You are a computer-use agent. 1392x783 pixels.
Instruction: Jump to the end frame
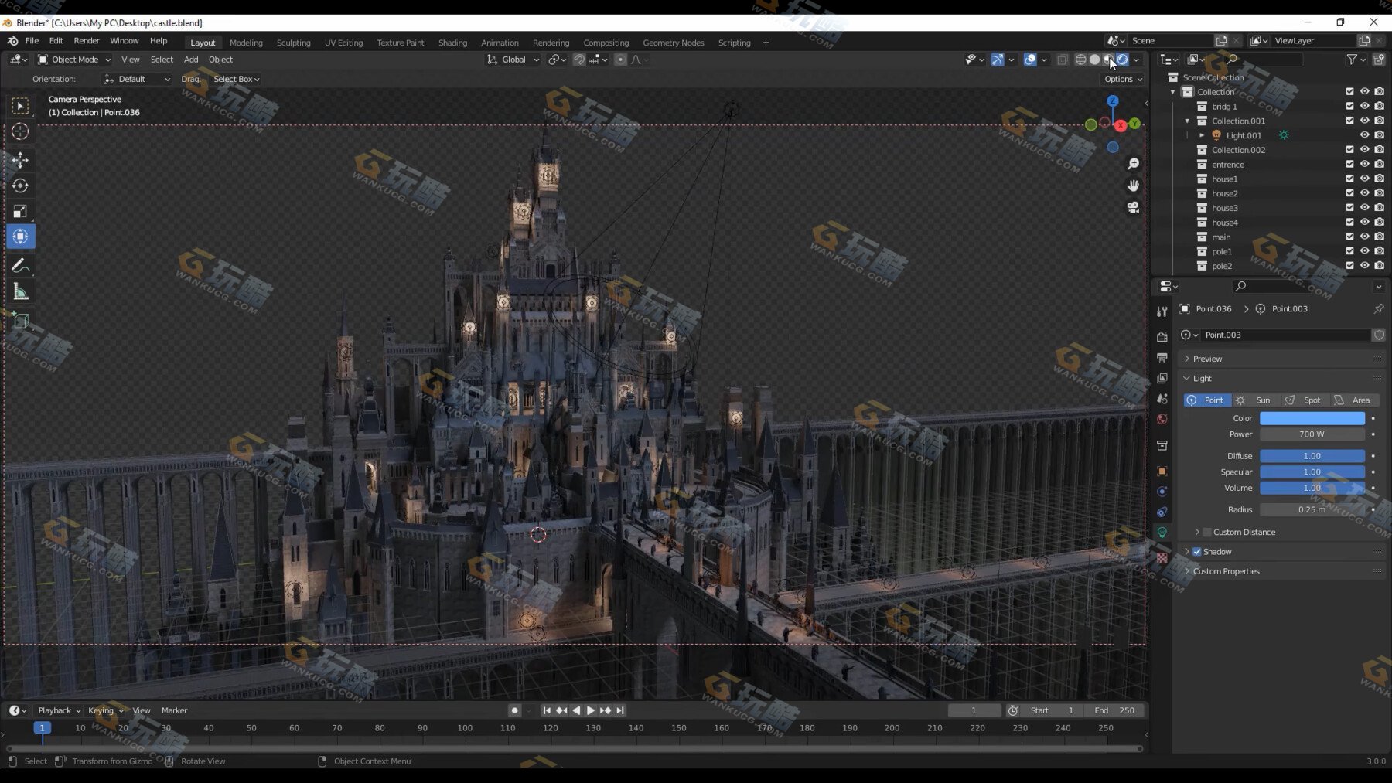tap(620, 710)
